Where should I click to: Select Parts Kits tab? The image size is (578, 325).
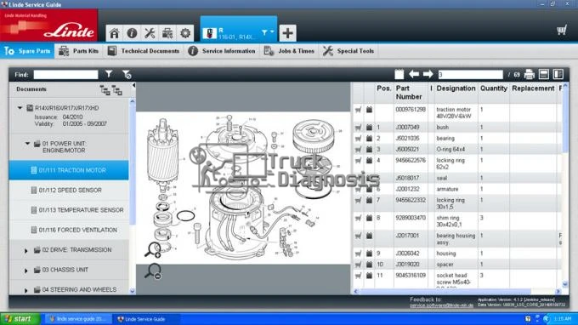coord(78,51)
